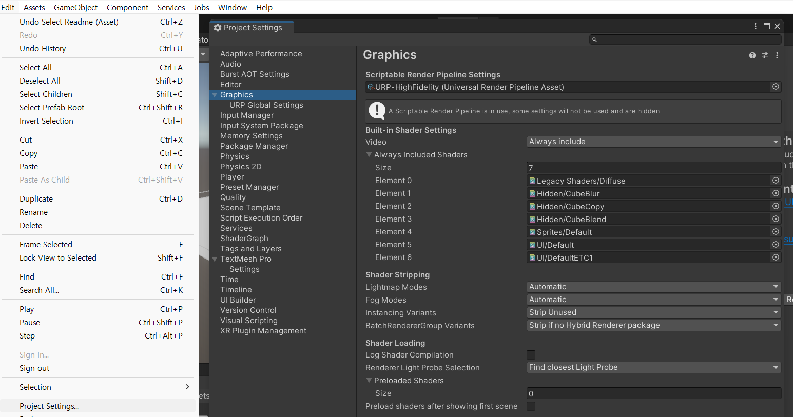Open the GameObject menu
Viewport: 793px width, 417px height.
pyautogui.click(x=76, y=7)
